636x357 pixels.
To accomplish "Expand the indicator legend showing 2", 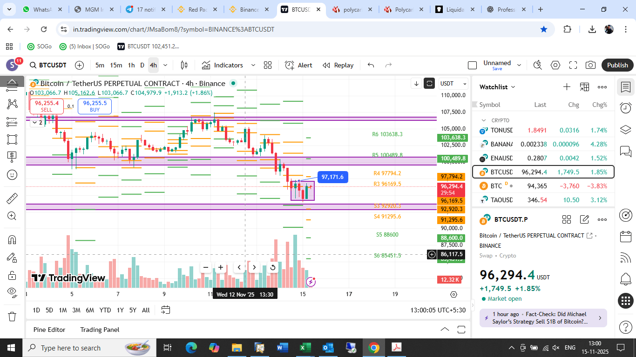I will 36,122.
